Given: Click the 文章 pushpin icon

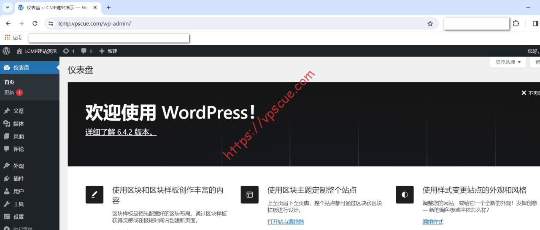Looking at the screenshot, I should pyautogui.click(x=6, y=111).
